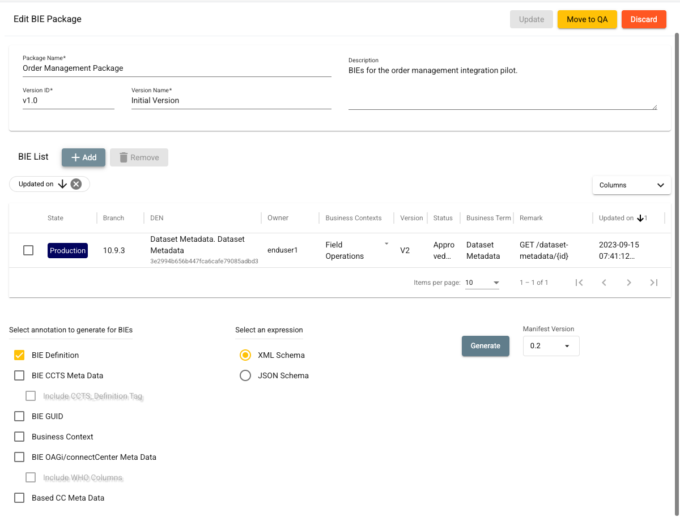The image size is (680, 517).
Task: Move the package to QA
Action: 587,19
